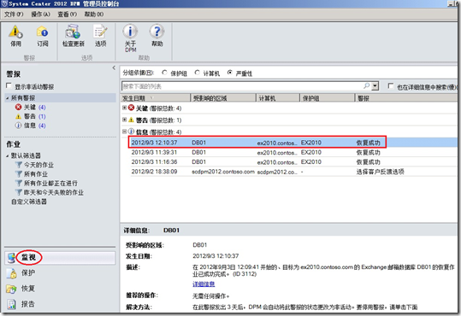Open the 文件 menu
The image size is (461, 316).
click(14, 15)
